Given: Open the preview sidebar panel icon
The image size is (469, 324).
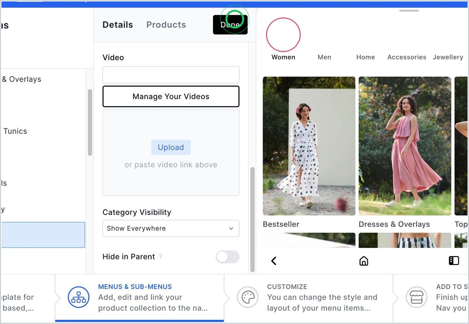Looking at the screenshot, I should tap(454, 261).
